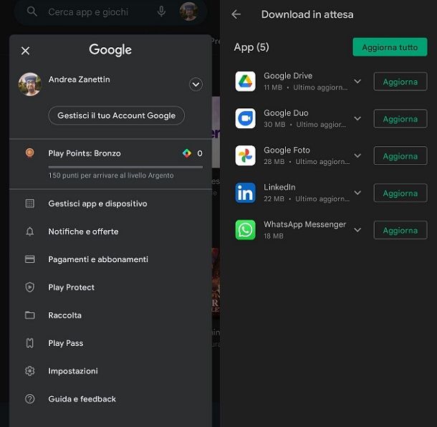Image resolution: width=437 pixels, height=427 pixels.
Task: Update Google Foto with Aggiorna
Action: point(400,155)
